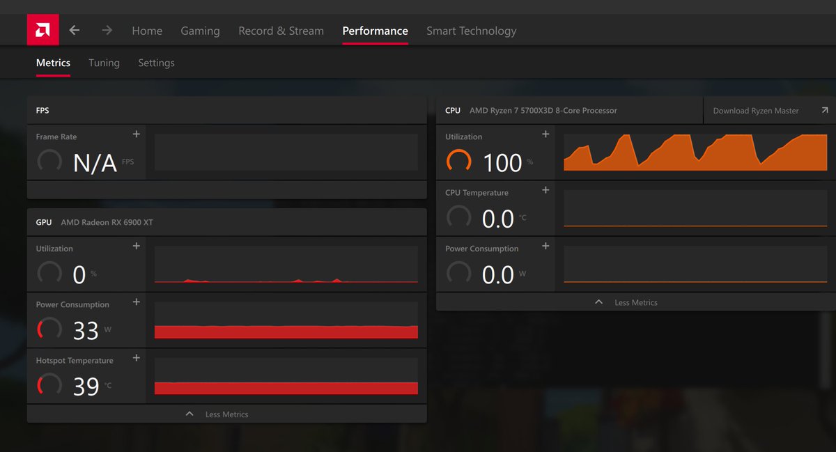
Task: Select the Metrics sub-tab
Action: click(53, 63)
